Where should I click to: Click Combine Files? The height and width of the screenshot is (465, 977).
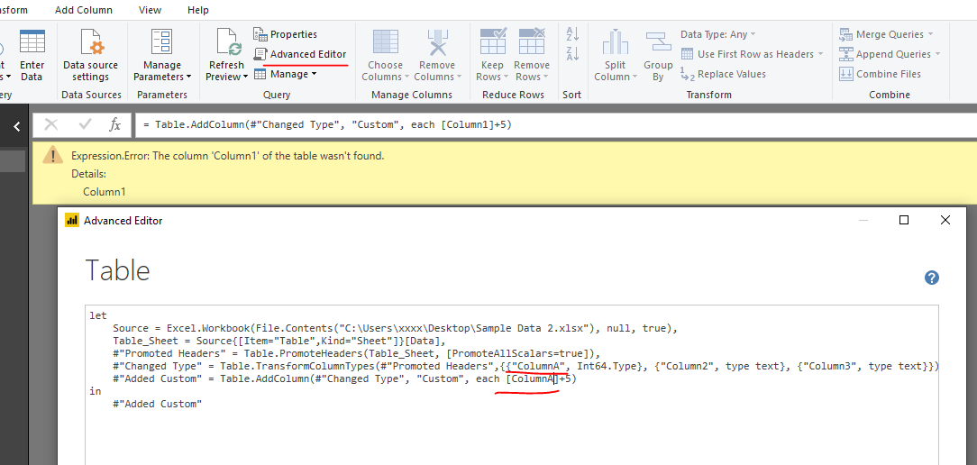[880, 74]
